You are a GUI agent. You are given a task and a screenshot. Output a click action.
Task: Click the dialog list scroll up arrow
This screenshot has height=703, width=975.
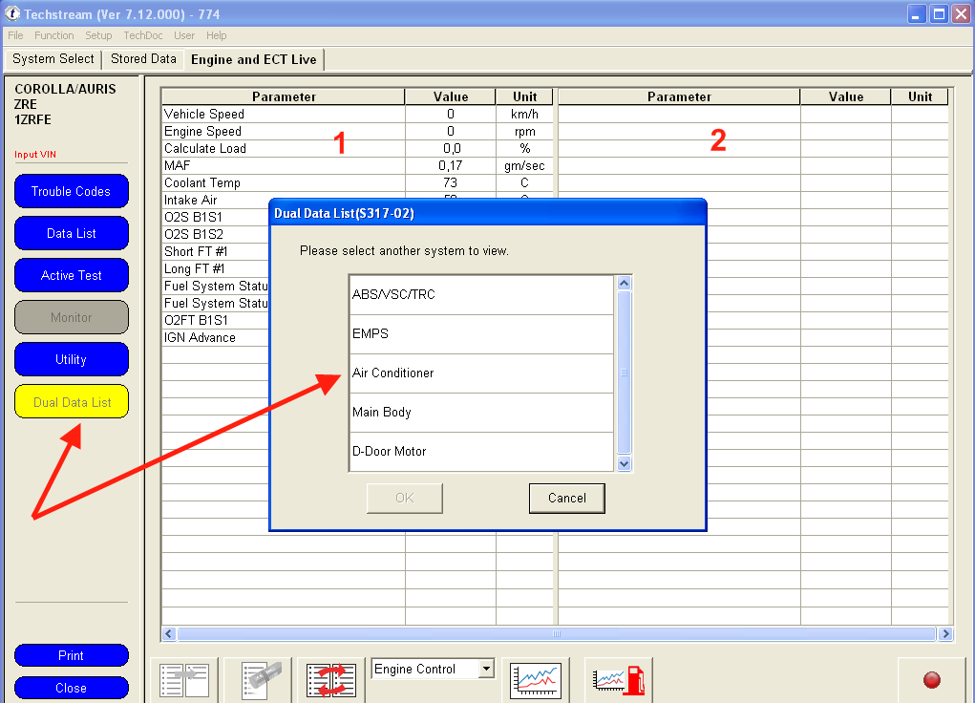(x=625, y=283)
